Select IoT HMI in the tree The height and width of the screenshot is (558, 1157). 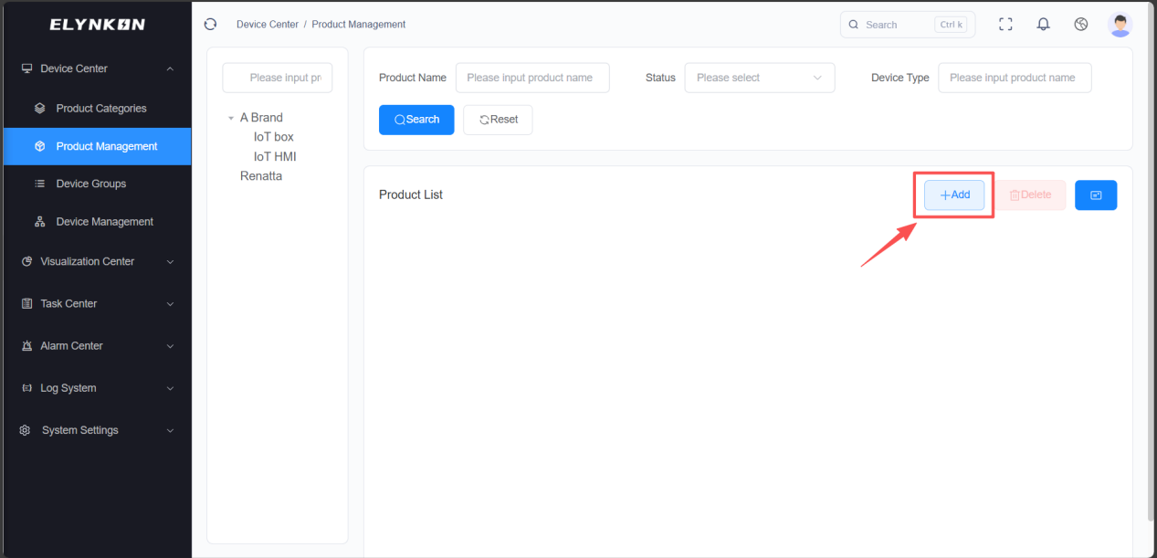(275, 156)
